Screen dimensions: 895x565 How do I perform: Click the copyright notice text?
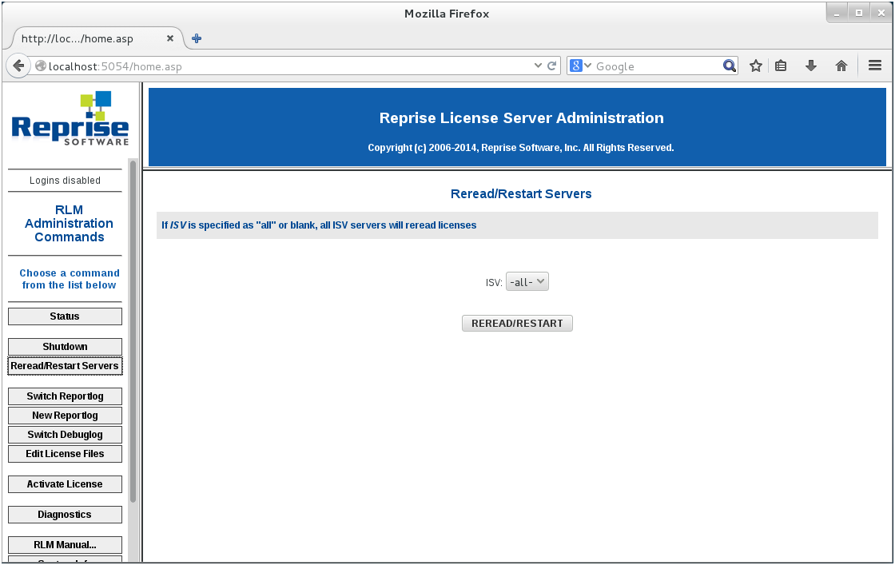(x=520, y=148)
